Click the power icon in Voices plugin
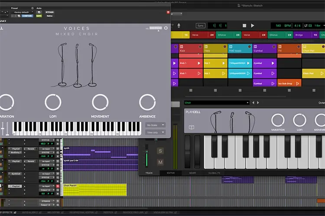This screenshot has width=325, height=216. [166, 28]
